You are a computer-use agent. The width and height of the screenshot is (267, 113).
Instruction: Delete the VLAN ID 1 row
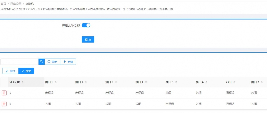[x=4, y=93]
